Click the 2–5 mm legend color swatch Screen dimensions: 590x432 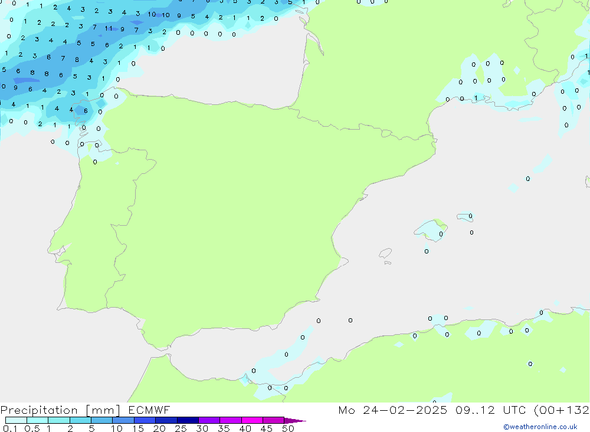click(x=80, y=420)
